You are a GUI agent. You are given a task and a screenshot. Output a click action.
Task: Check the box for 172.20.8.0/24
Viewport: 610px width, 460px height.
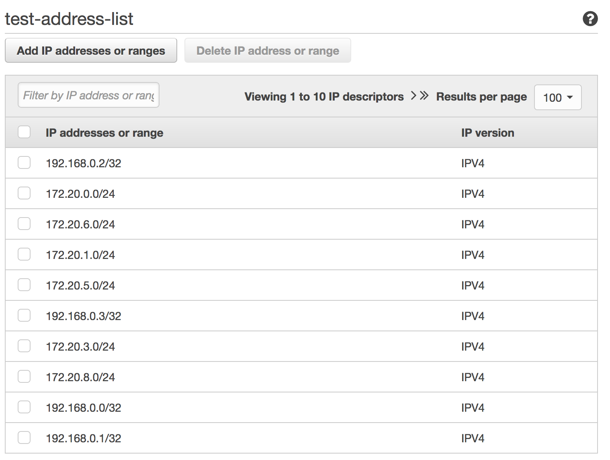[24, 376]
